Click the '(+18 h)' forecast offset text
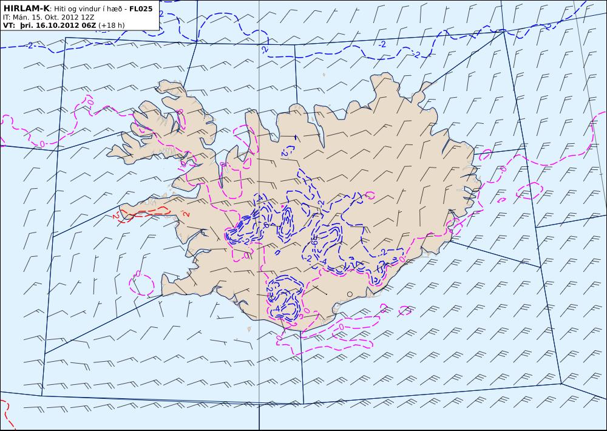This screenshot has height=431, width=607. click(x=112, y=25)
